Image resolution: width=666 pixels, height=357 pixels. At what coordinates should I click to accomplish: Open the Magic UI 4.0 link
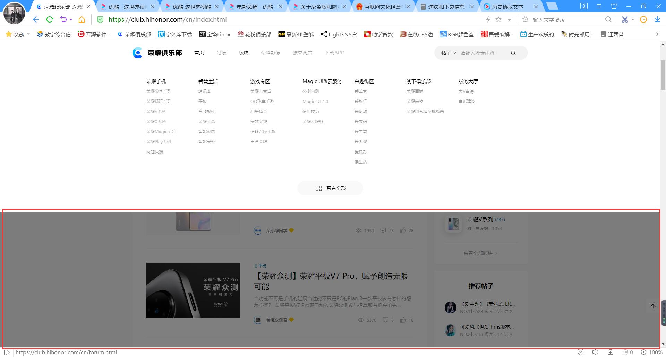pos(315,102)
